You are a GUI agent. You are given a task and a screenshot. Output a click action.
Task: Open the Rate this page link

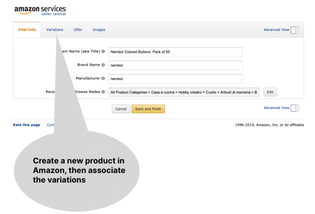26,125
